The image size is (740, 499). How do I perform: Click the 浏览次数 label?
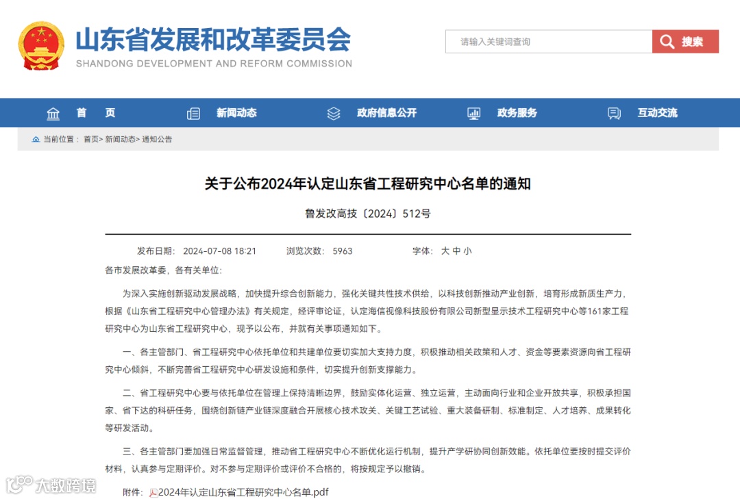305,251
